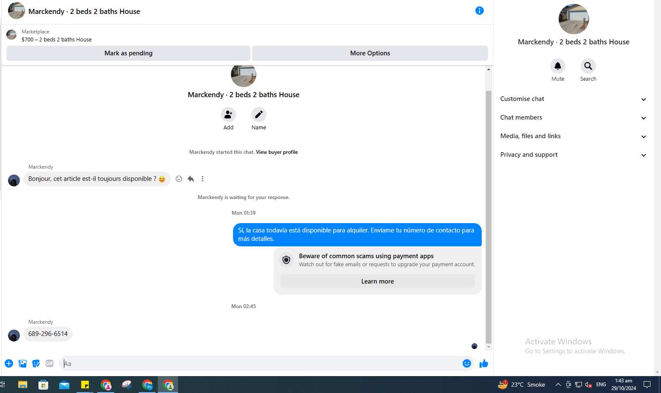661x393 pixels.
Task: Expand Privacy and support section
Action: [x=573, y=155]
